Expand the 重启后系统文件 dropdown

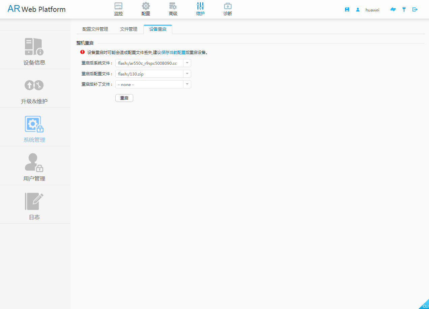tap(187, 63)
